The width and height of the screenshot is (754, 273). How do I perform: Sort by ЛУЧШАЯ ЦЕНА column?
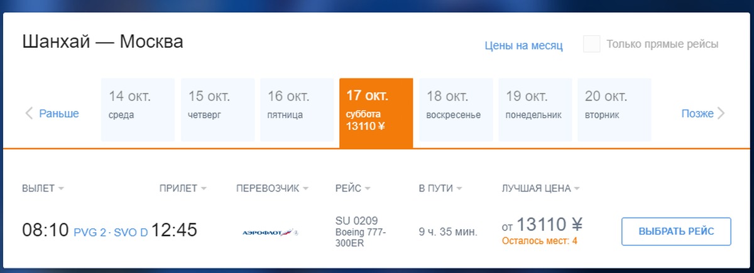tap(576, 188)
